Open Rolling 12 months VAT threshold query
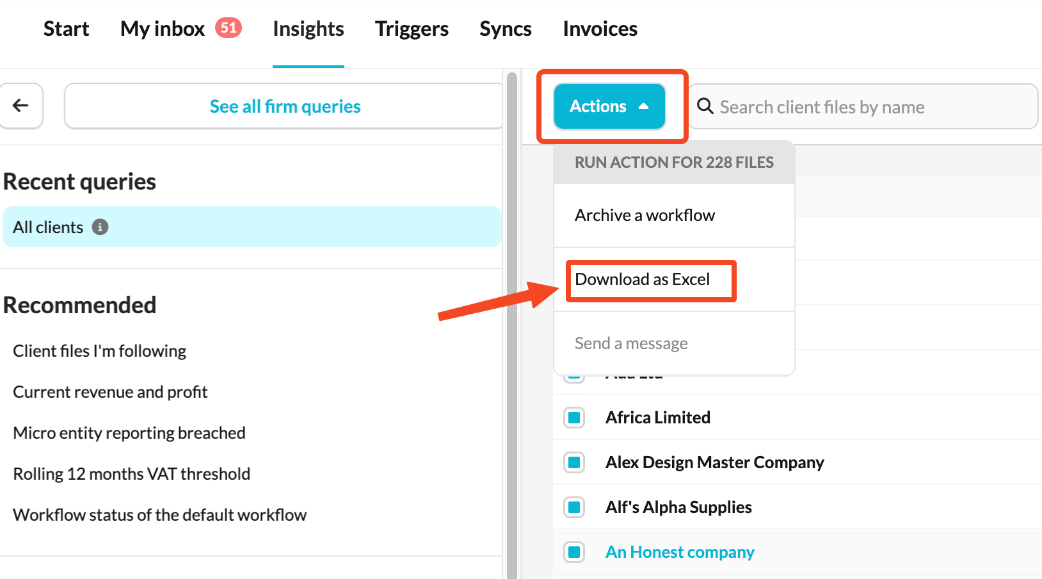 coord(132,474)
